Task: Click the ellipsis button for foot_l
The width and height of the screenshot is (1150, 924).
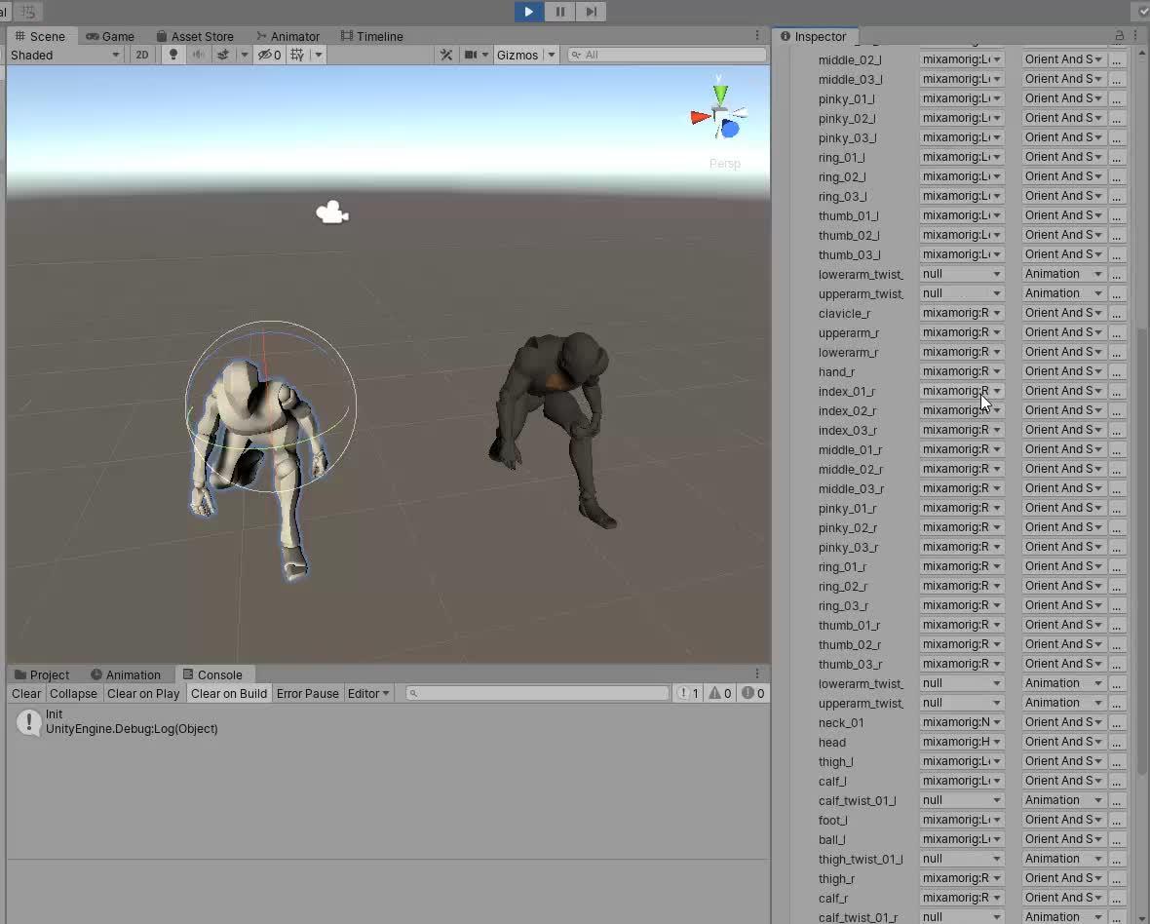Action: coord(1116,820)
